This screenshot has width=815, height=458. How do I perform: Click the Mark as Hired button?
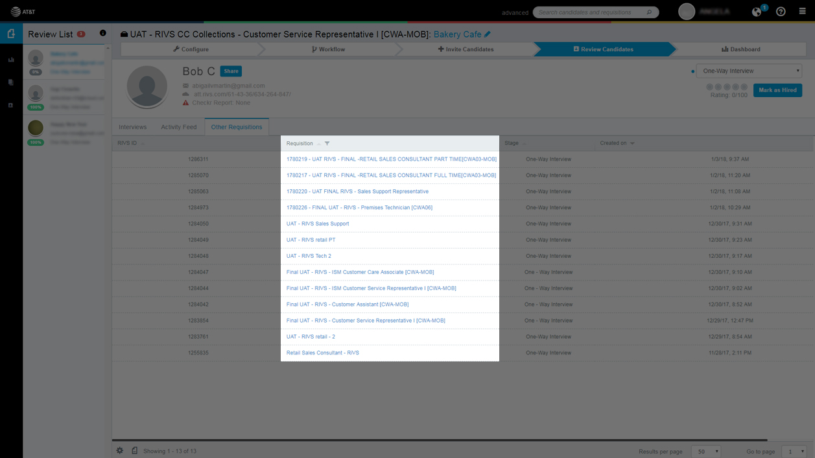[x=777, y=90]
